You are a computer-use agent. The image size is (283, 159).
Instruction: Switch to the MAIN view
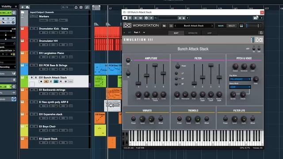click(221, 26)
